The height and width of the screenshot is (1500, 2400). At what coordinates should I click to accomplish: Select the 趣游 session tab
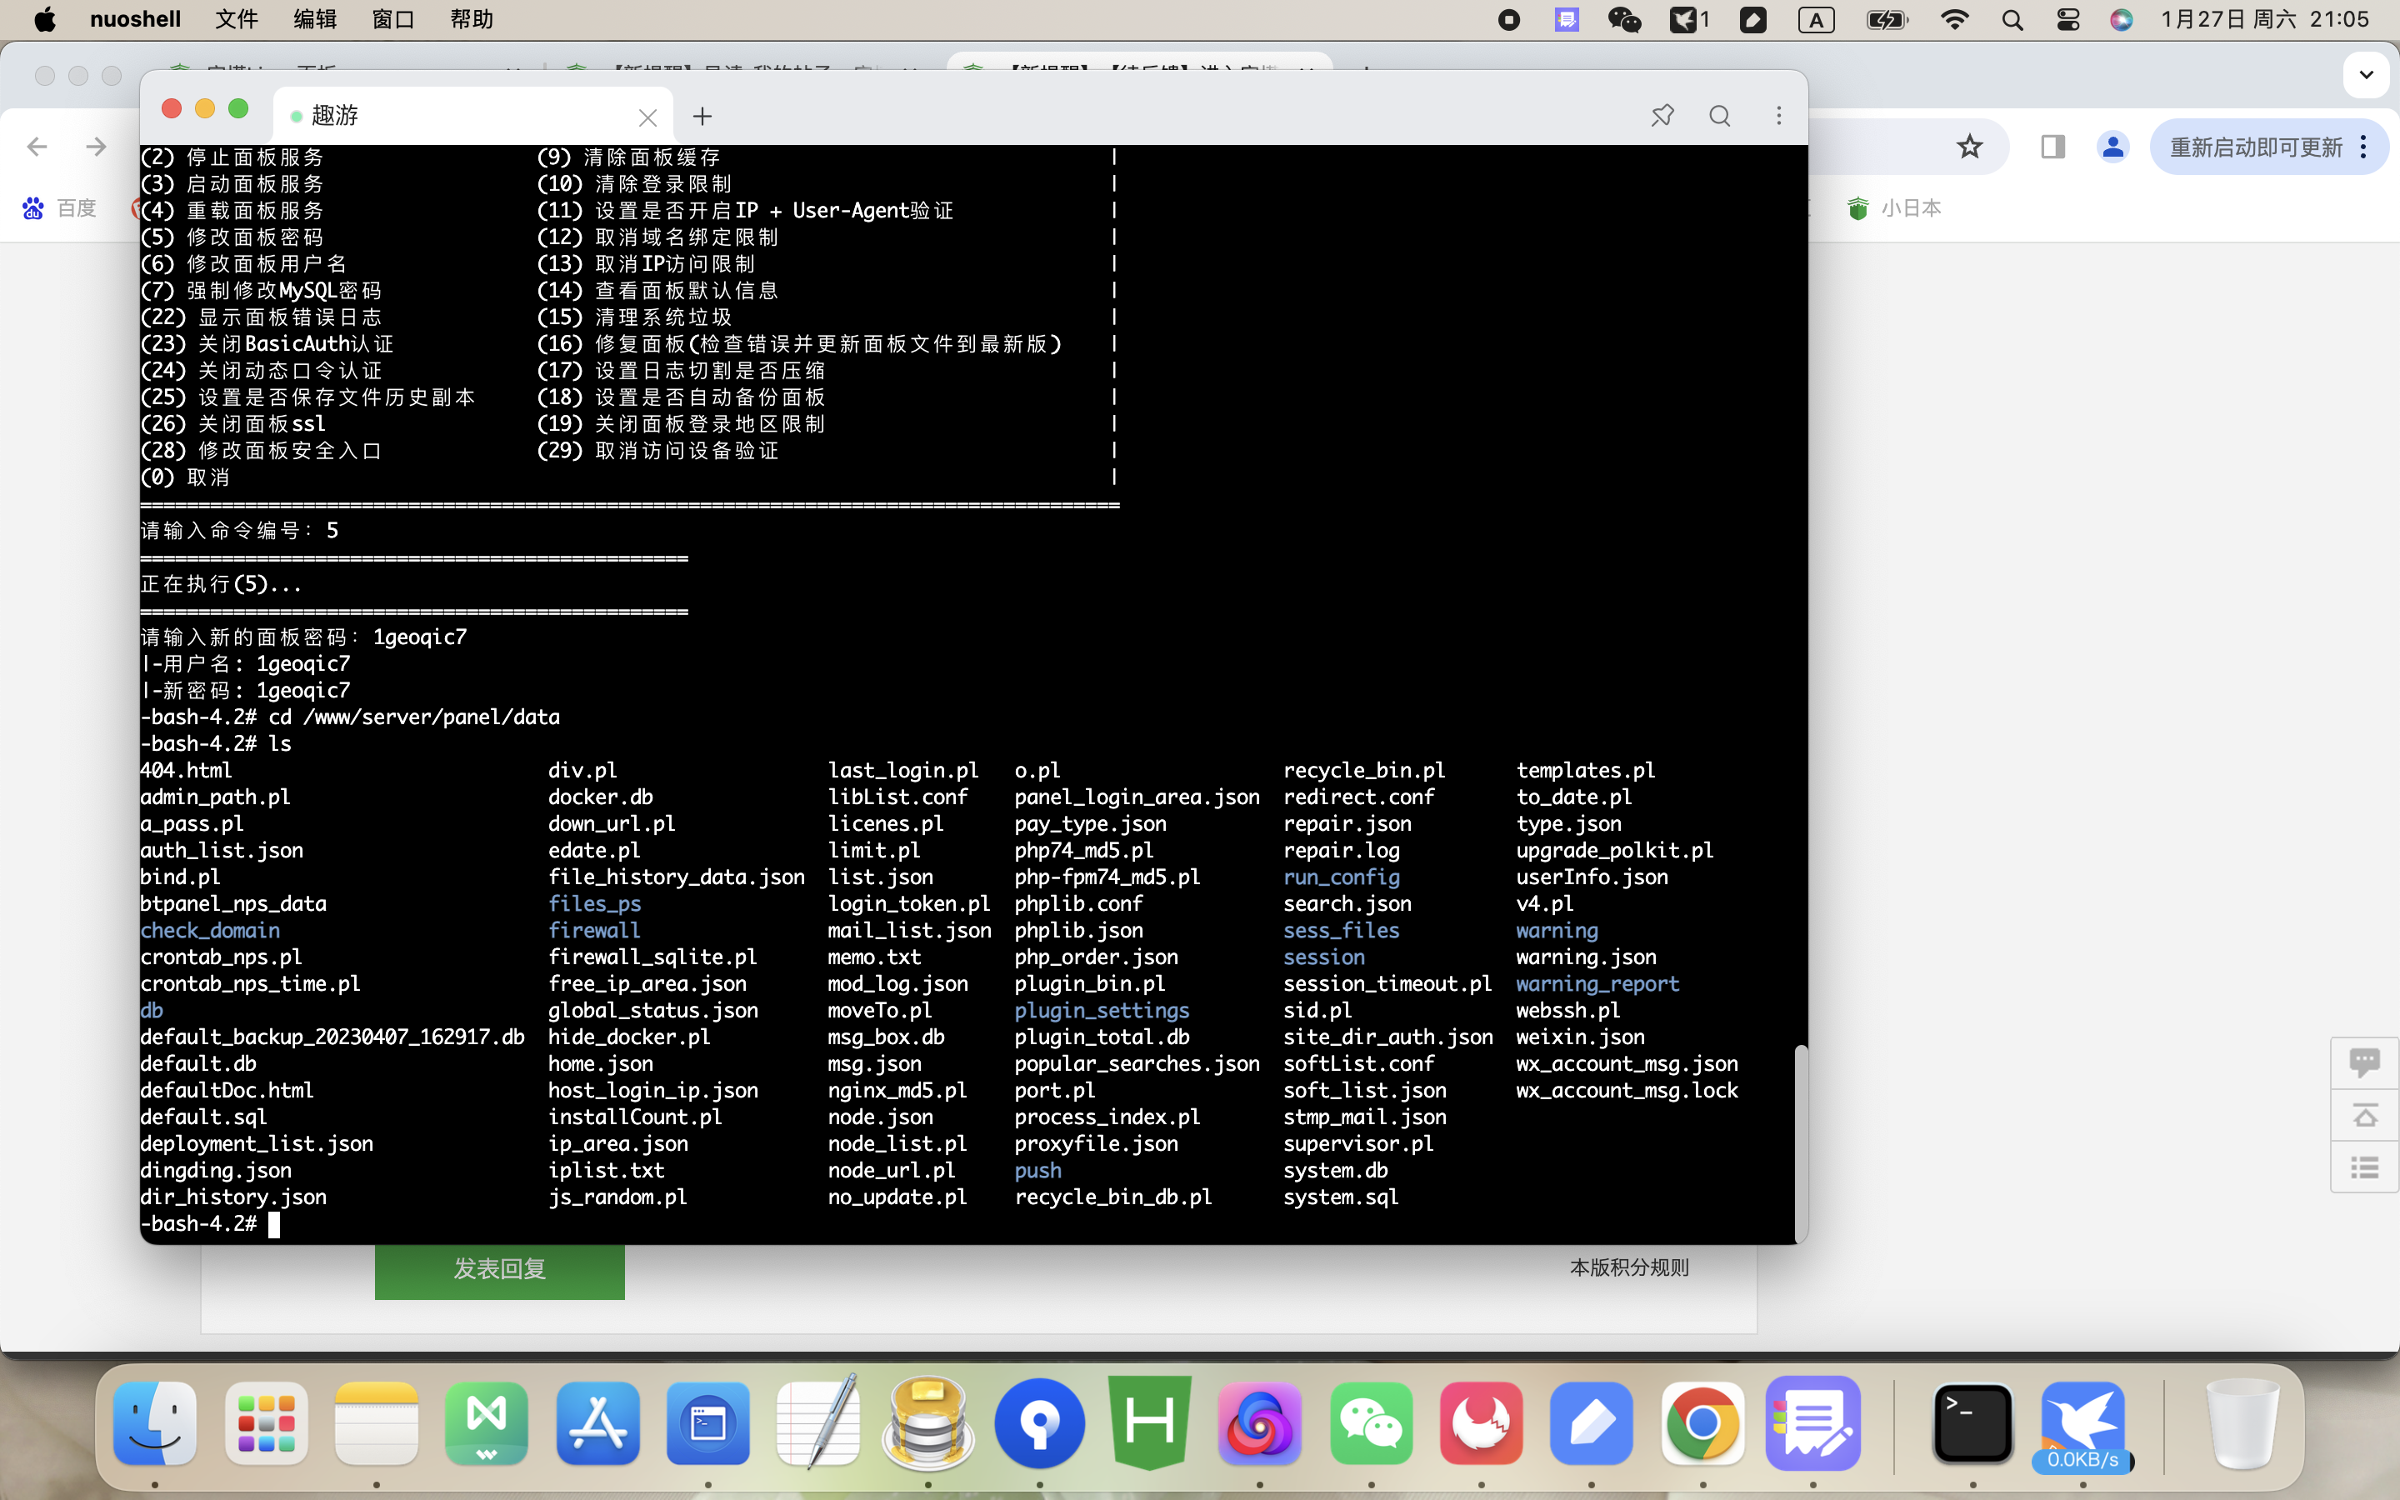pyautogui.click(x=472, y=116)
